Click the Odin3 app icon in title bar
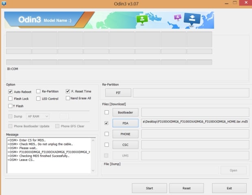 pos(4,3)
